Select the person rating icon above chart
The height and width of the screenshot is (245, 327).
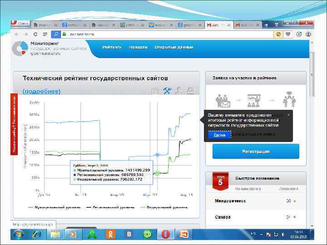click(x=179, y=91)
